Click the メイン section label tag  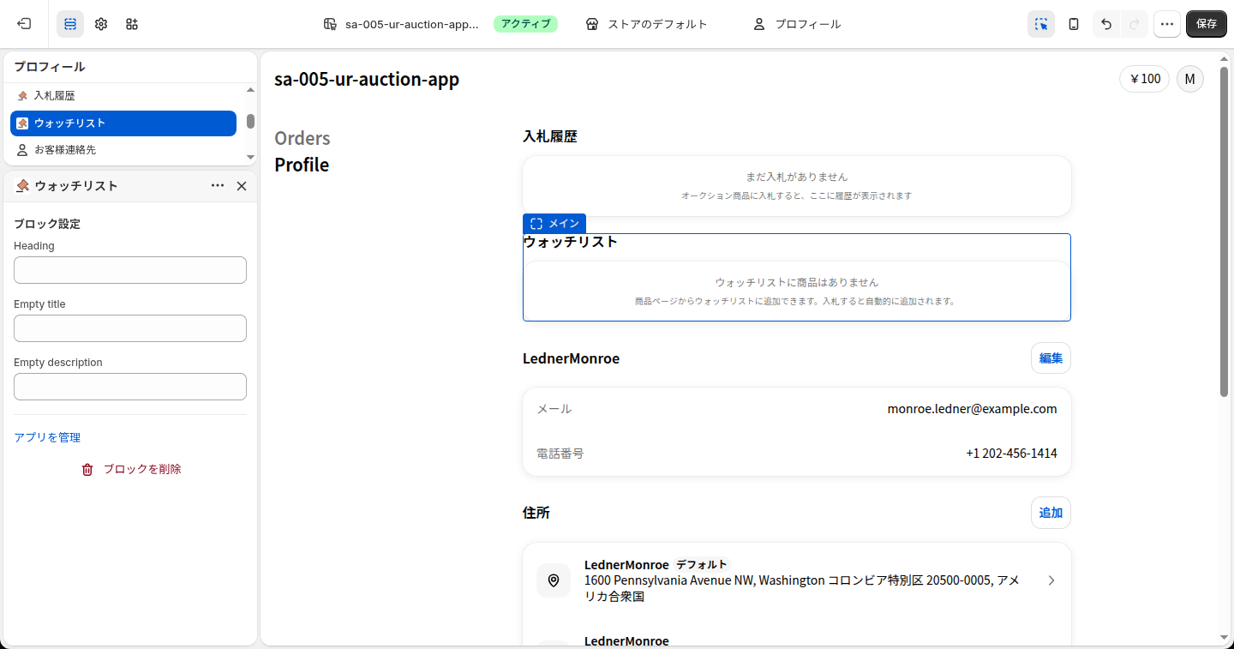tap(554, 224)
